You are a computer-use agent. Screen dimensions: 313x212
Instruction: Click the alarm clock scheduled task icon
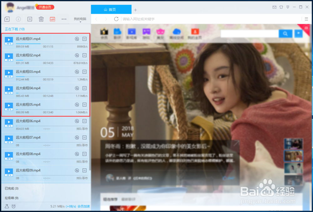(13, 206)
